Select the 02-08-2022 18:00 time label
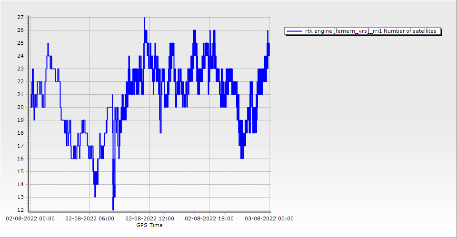This screenshot has width=457, height=238. pos(209,218)
